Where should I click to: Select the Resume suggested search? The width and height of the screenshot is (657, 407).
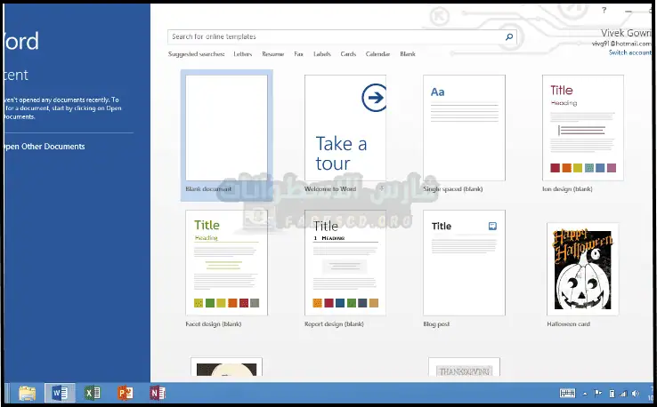(x=272, y=54)
